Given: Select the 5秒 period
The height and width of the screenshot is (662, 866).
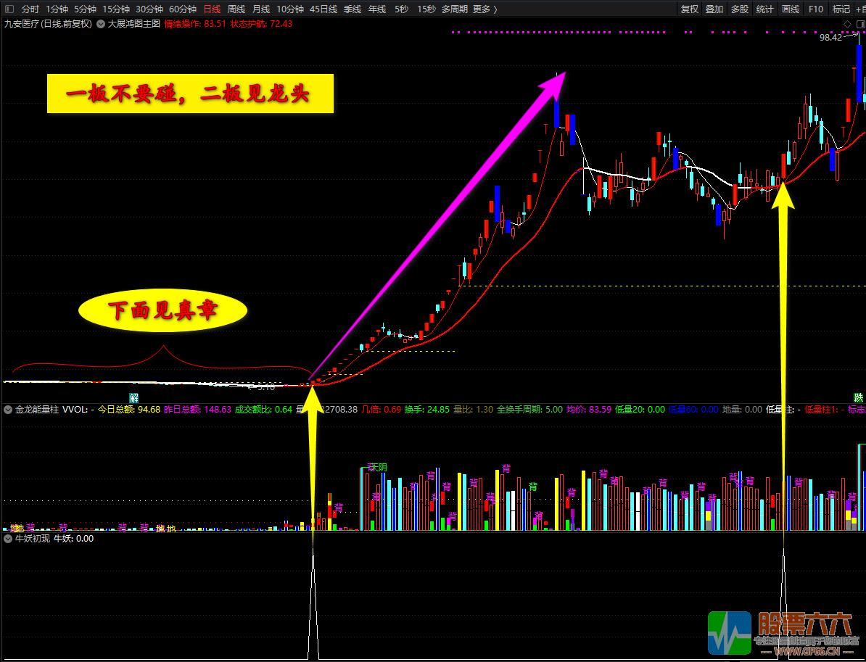Looking at the screenshot, I should pyautogui.click(x=402, y=9).
